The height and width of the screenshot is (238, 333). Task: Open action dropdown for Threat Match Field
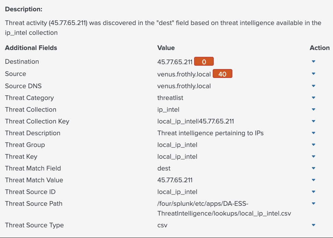pos(314,168)
